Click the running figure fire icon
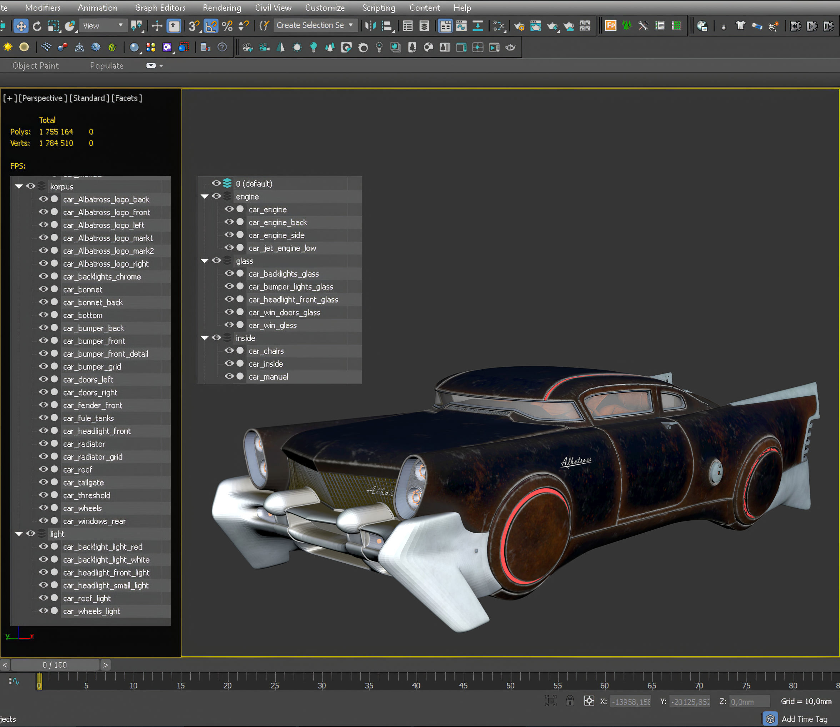840x727 pixels. (x=773, y=26)
